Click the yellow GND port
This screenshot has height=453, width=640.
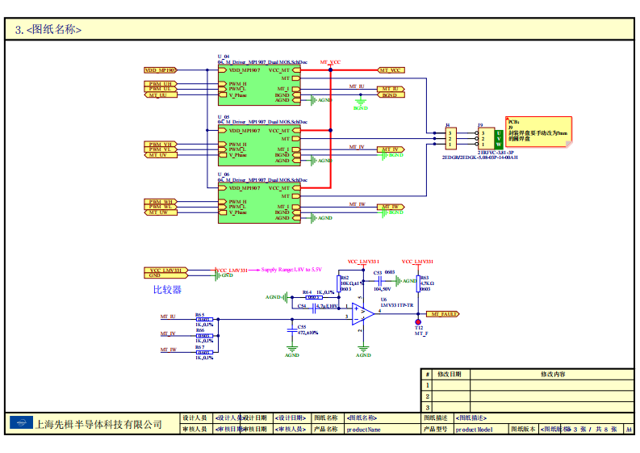[165, 275]
